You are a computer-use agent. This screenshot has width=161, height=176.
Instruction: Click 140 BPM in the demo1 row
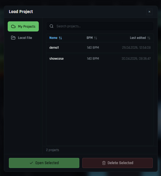93,47
